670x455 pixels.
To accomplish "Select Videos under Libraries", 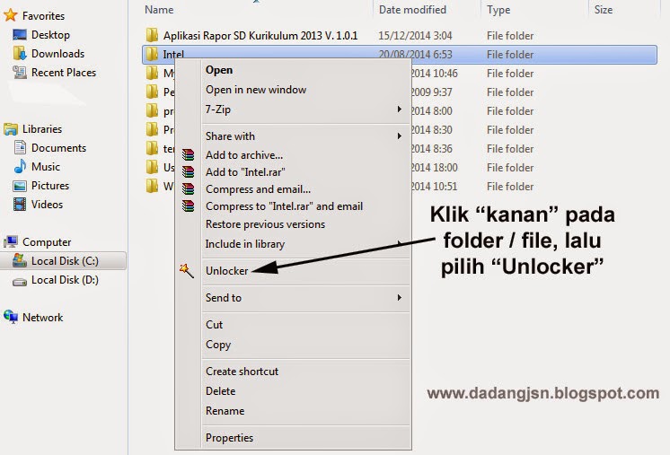I will [47, 204].
